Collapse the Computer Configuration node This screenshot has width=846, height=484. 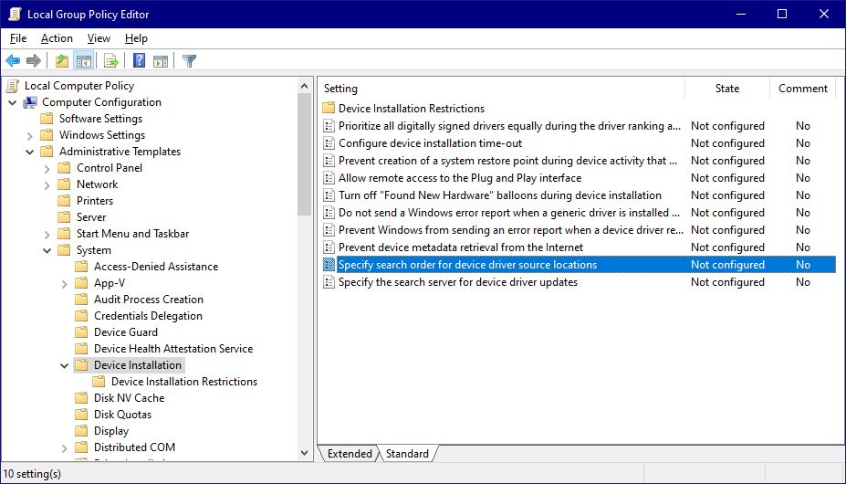point(13,102)
